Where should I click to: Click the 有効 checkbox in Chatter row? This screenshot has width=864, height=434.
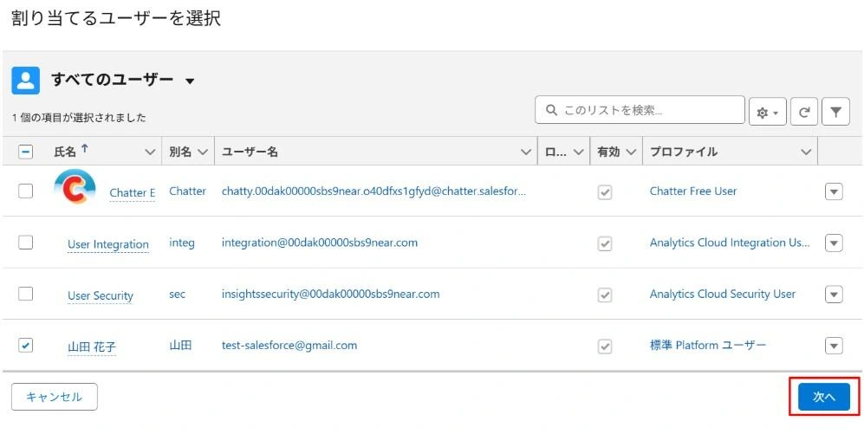click(x=605, y=192)
